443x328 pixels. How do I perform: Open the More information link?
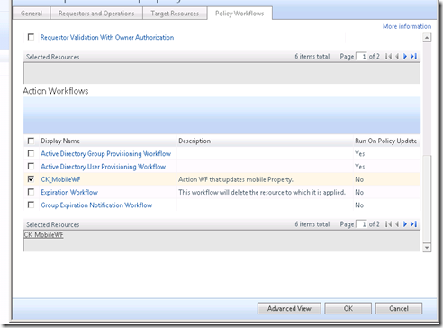coord(407,26)
